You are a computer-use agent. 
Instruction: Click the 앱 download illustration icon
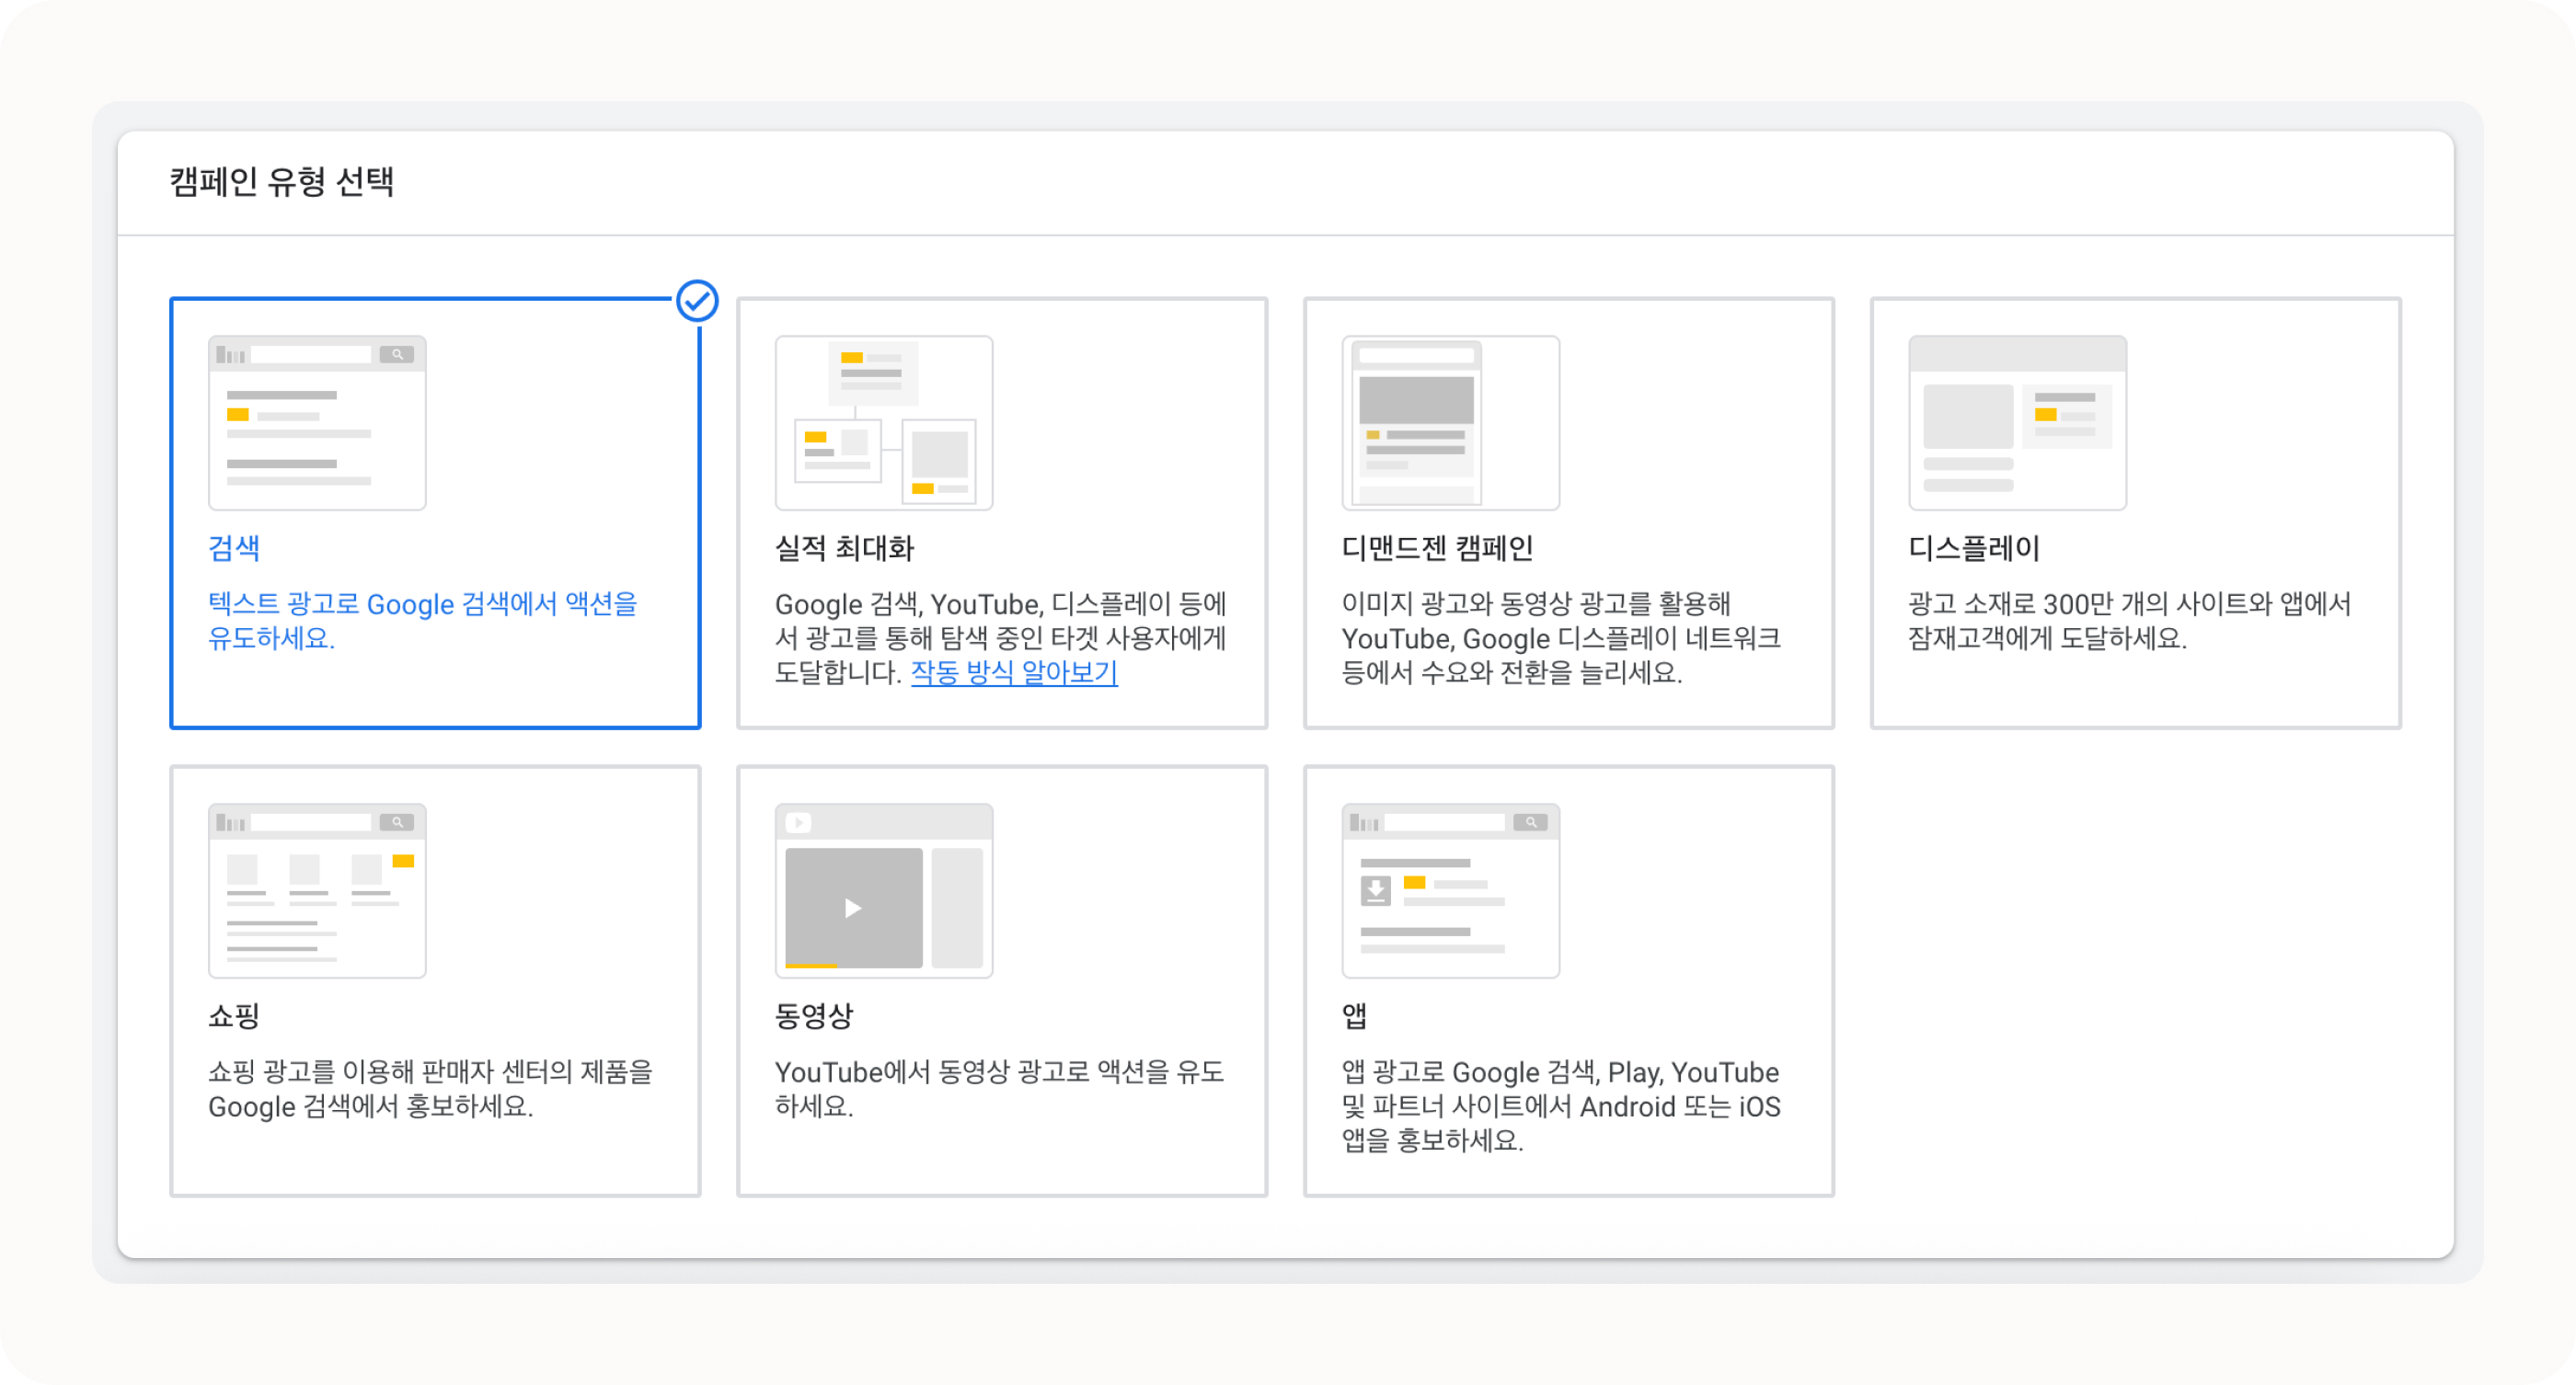1450,889
